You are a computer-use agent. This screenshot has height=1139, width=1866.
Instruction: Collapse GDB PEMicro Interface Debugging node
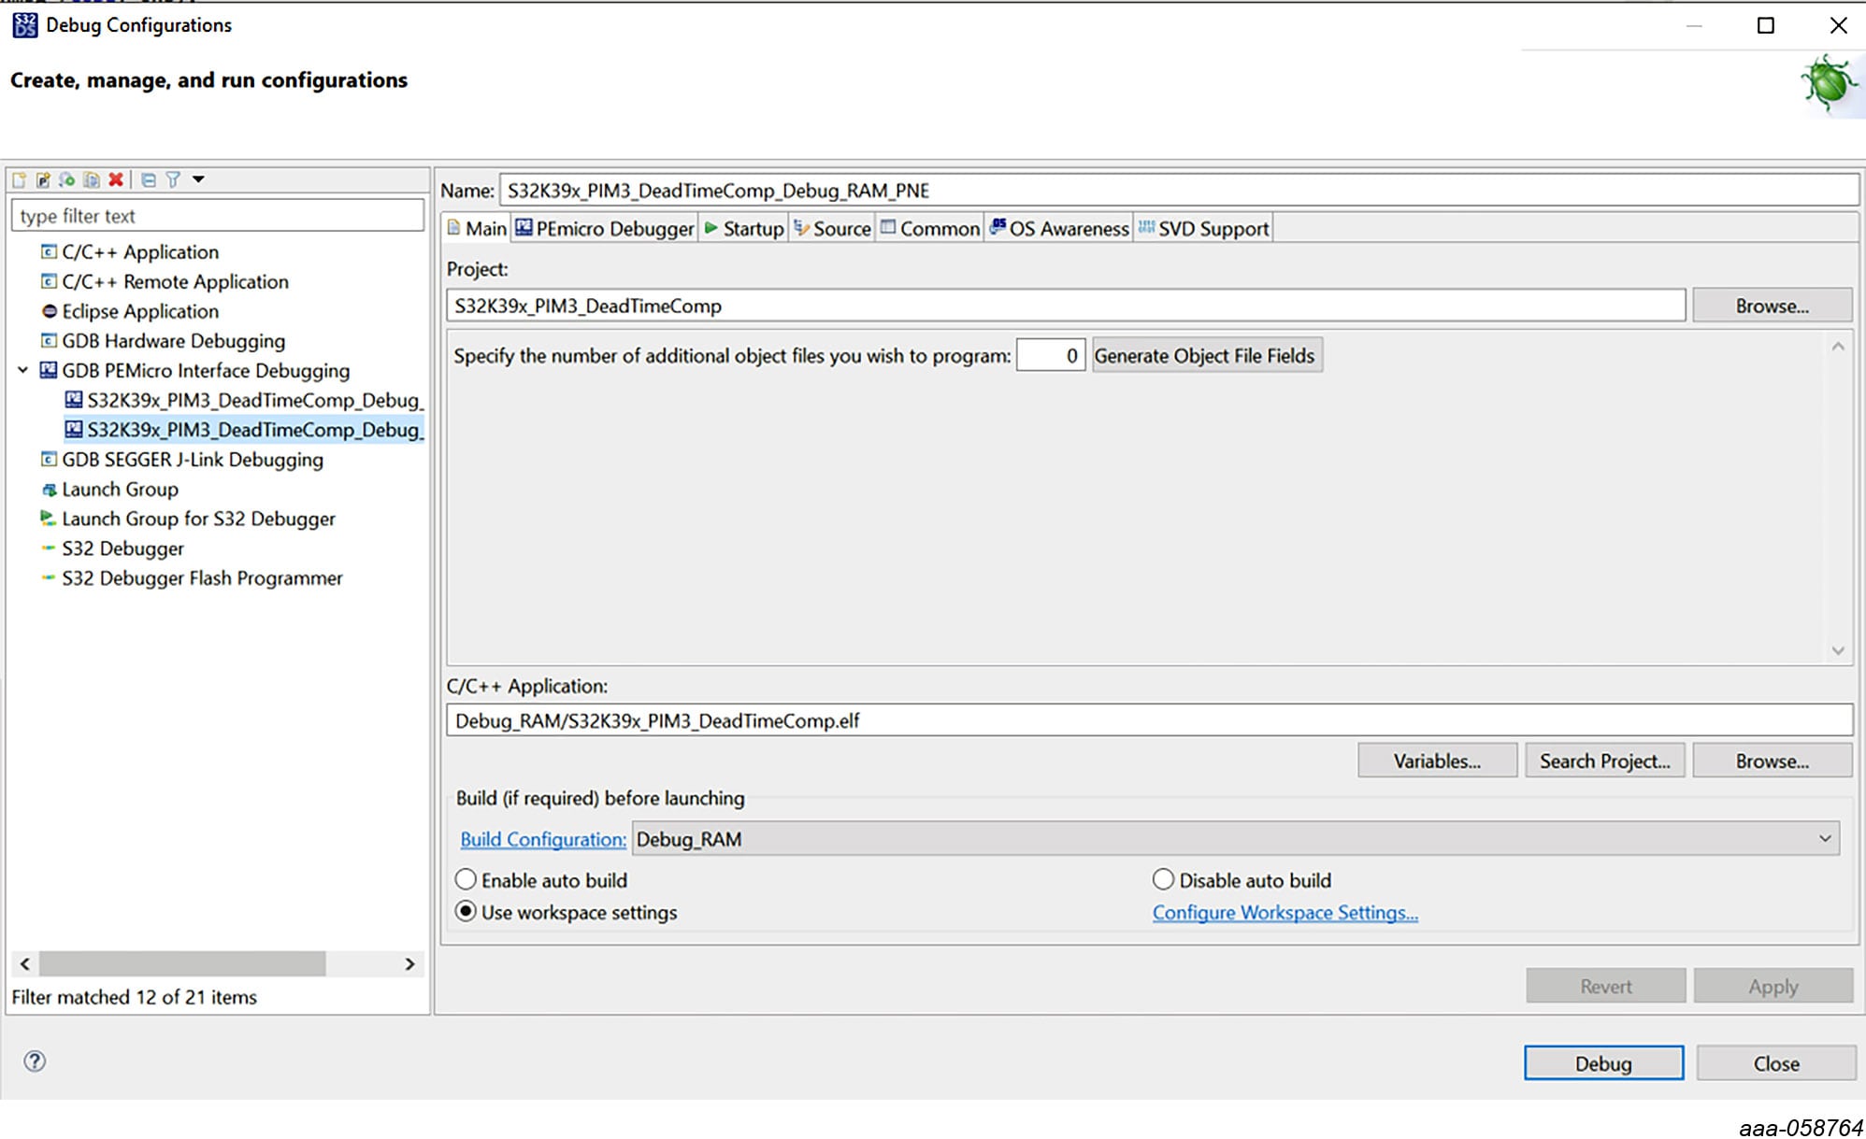point(23,370)
